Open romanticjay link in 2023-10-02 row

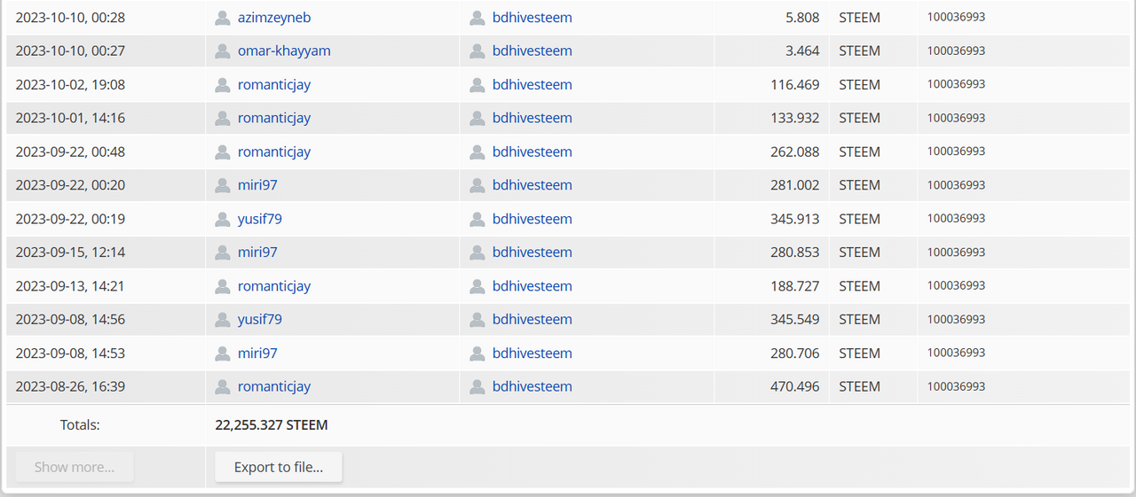point(274,84)
